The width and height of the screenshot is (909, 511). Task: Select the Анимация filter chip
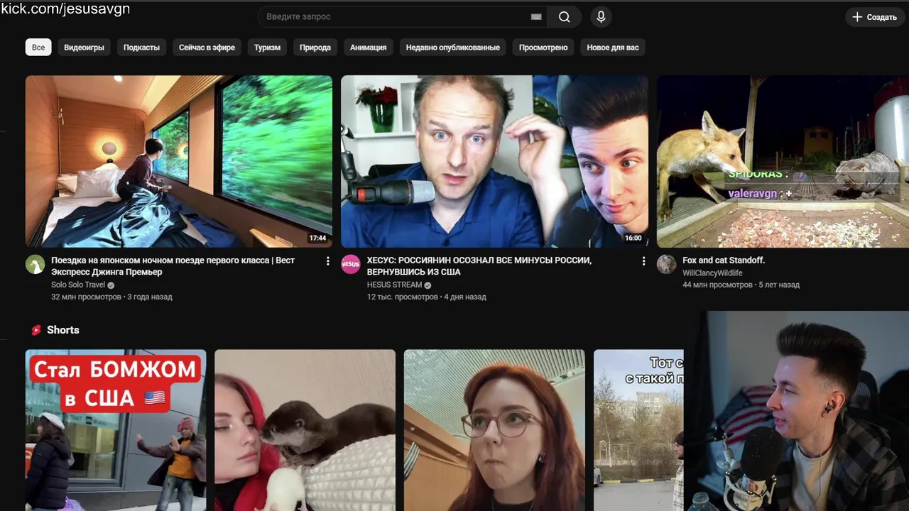coord(368,48)
